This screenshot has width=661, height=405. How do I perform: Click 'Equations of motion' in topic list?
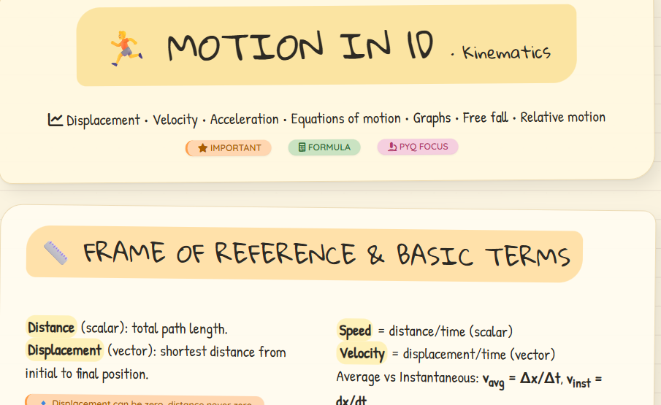click(345, 119)
